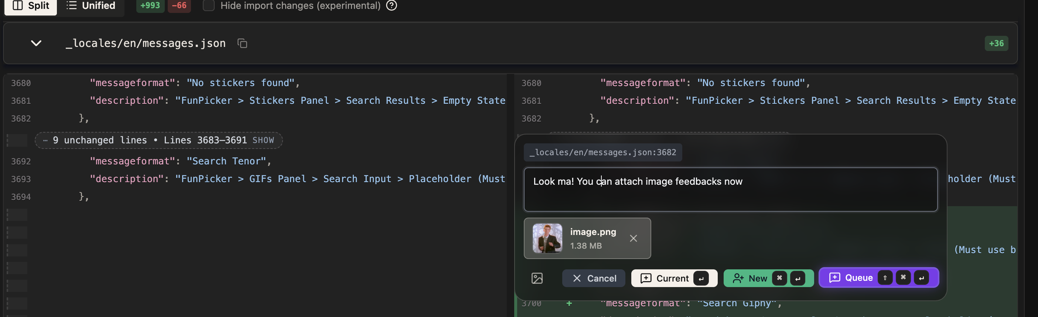Enable Hide import changes checkbox
1038x317 pixels.
click(208, 6)
